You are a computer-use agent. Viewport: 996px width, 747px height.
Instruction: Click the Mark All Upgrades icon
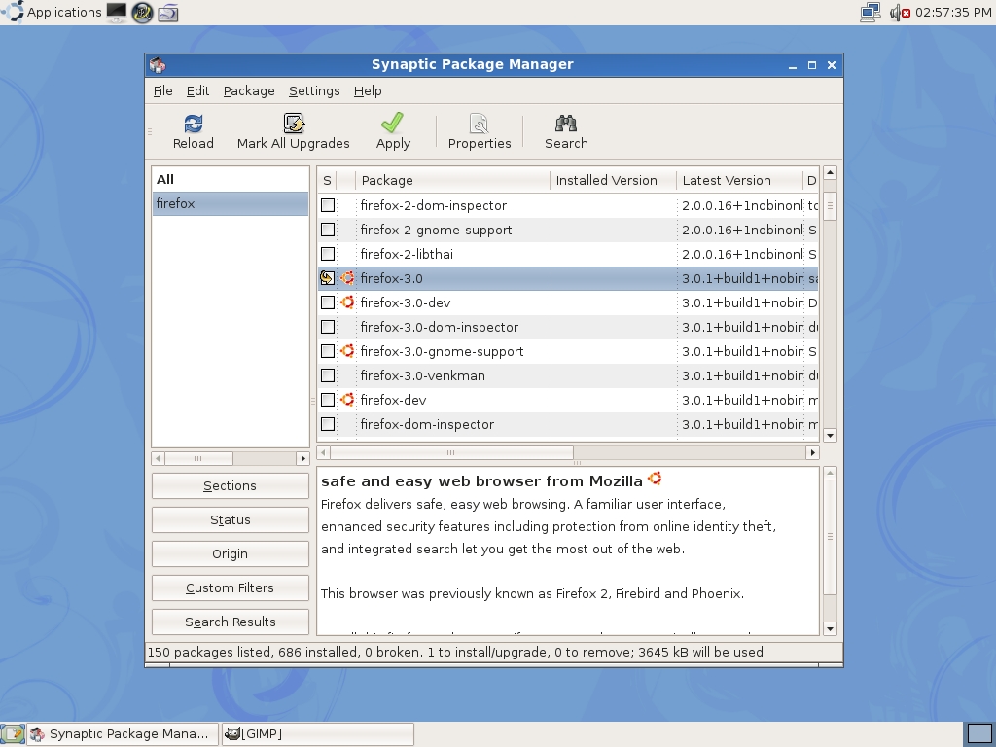pos(294,124)
